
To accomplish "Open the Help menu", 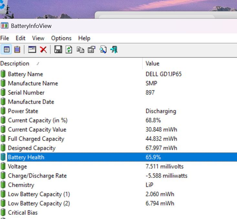I will point(84,38).
